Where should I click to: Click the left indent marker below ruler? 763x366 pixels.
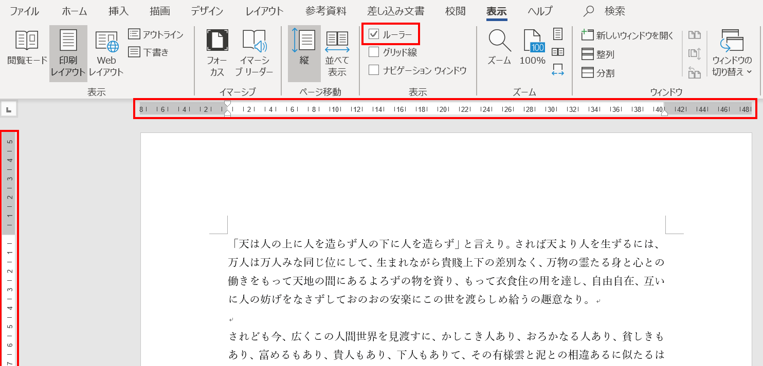[x=227, y=113]
